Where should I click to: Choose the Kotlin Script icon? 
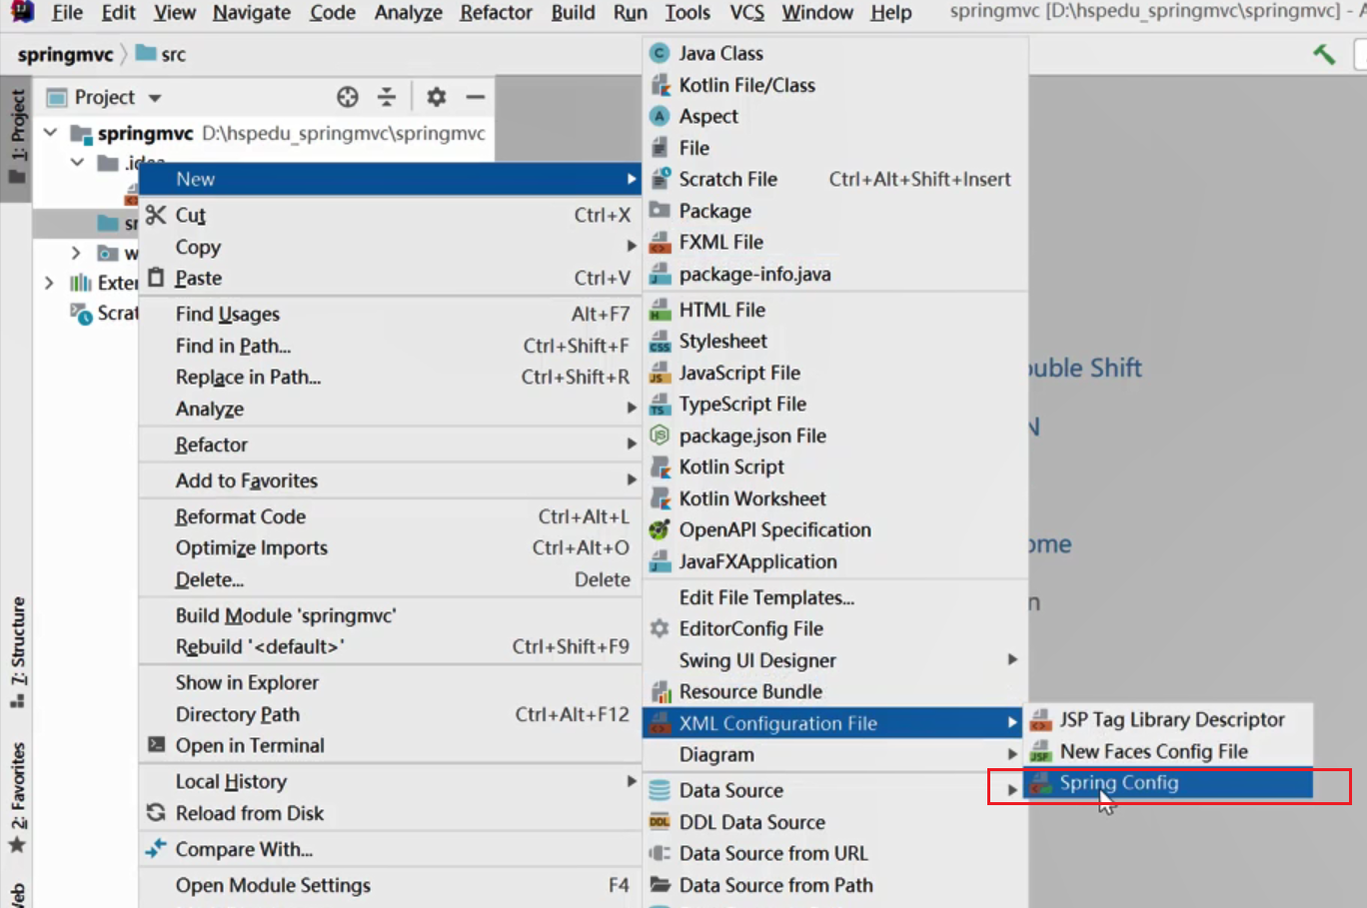coord(660,466)
